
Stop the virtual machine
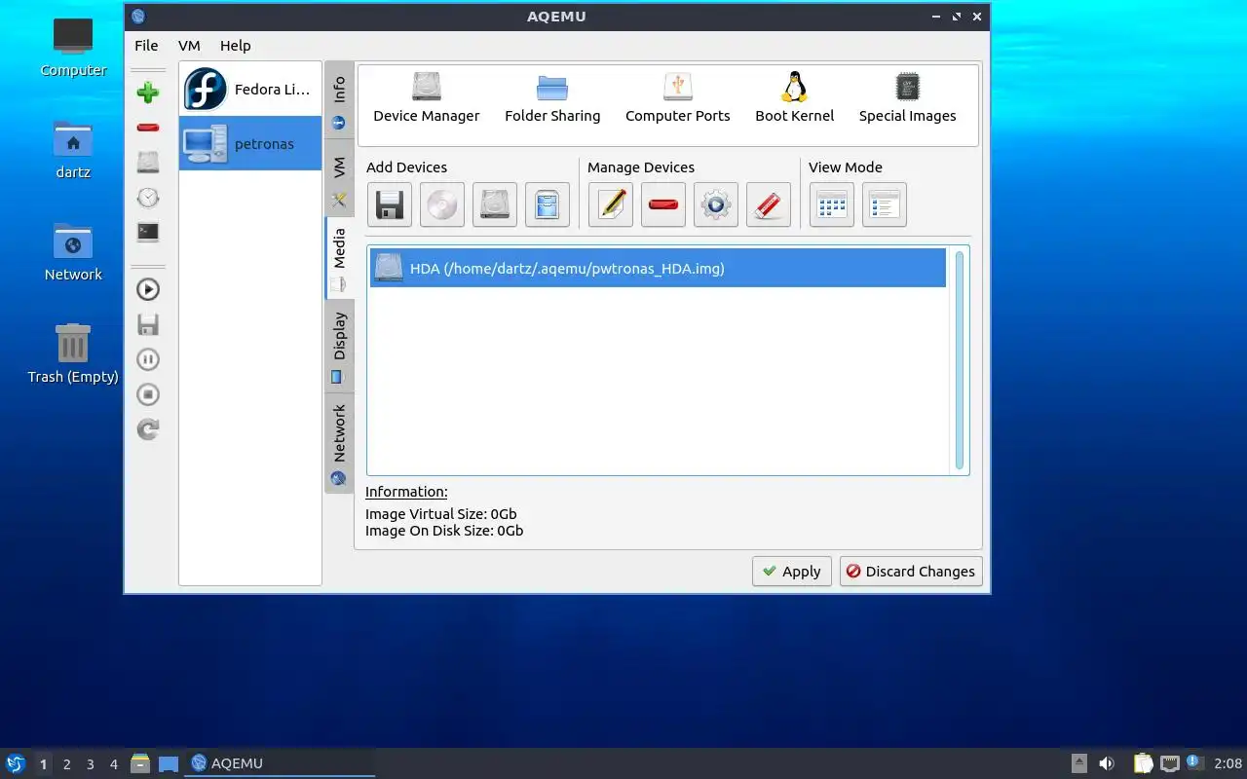[148, 394]
